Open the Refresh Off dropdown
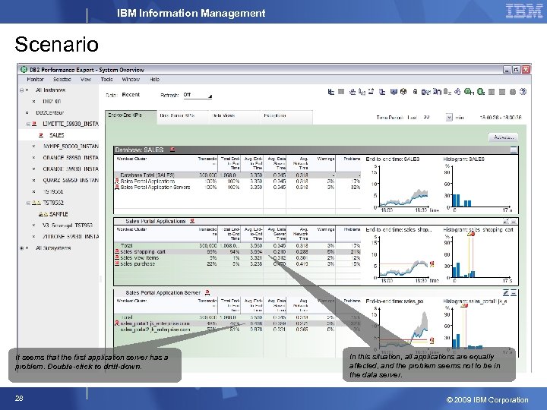Screen dimensions: 547x410 198,95
